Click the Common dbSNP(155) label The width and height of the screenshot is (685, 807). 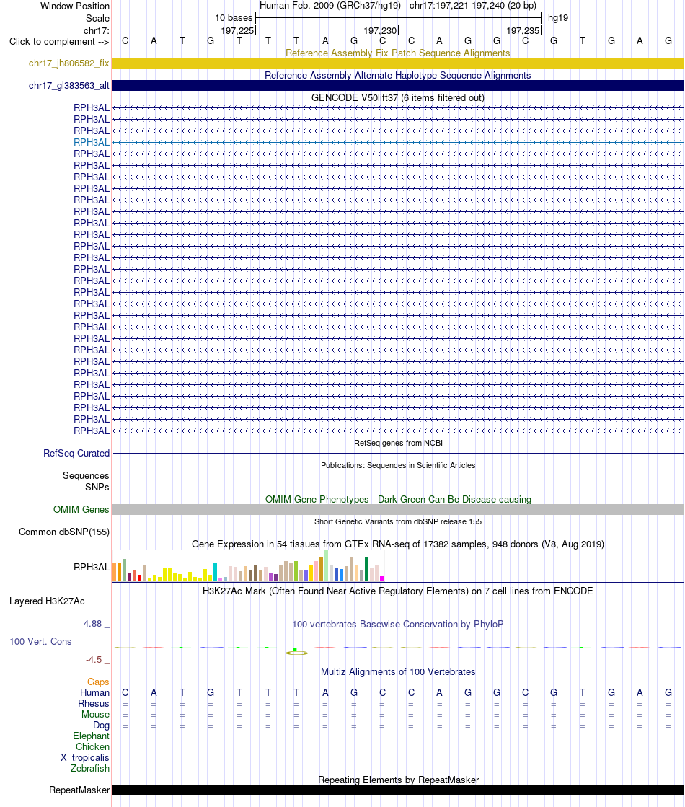pyautogui.click(x=64, y=532)
